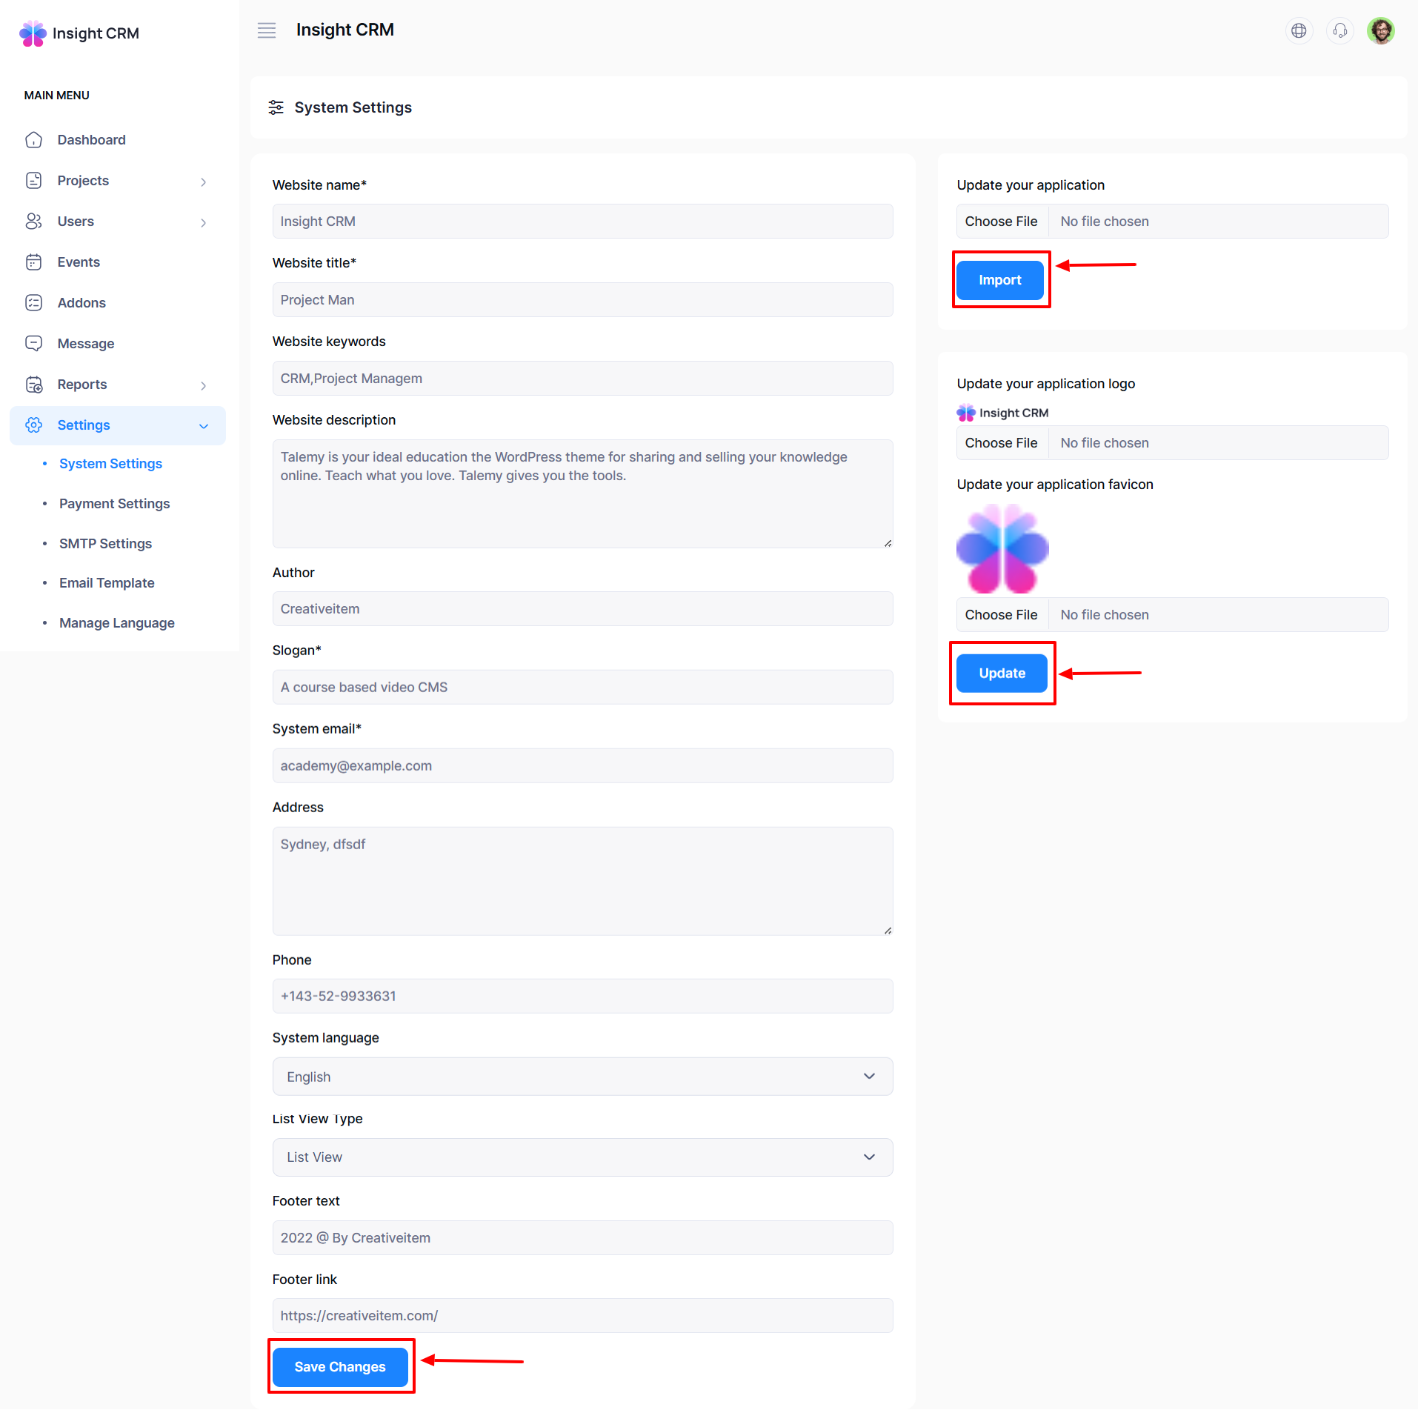The height and width of the screenshot is (1410, 1418).
Task: Click the Dashboard home icon
Action: pos(34,140)
